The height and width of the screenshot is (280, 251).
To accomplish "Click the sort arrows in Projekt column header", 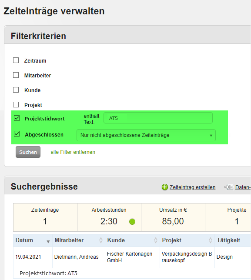I will point(211,240).
